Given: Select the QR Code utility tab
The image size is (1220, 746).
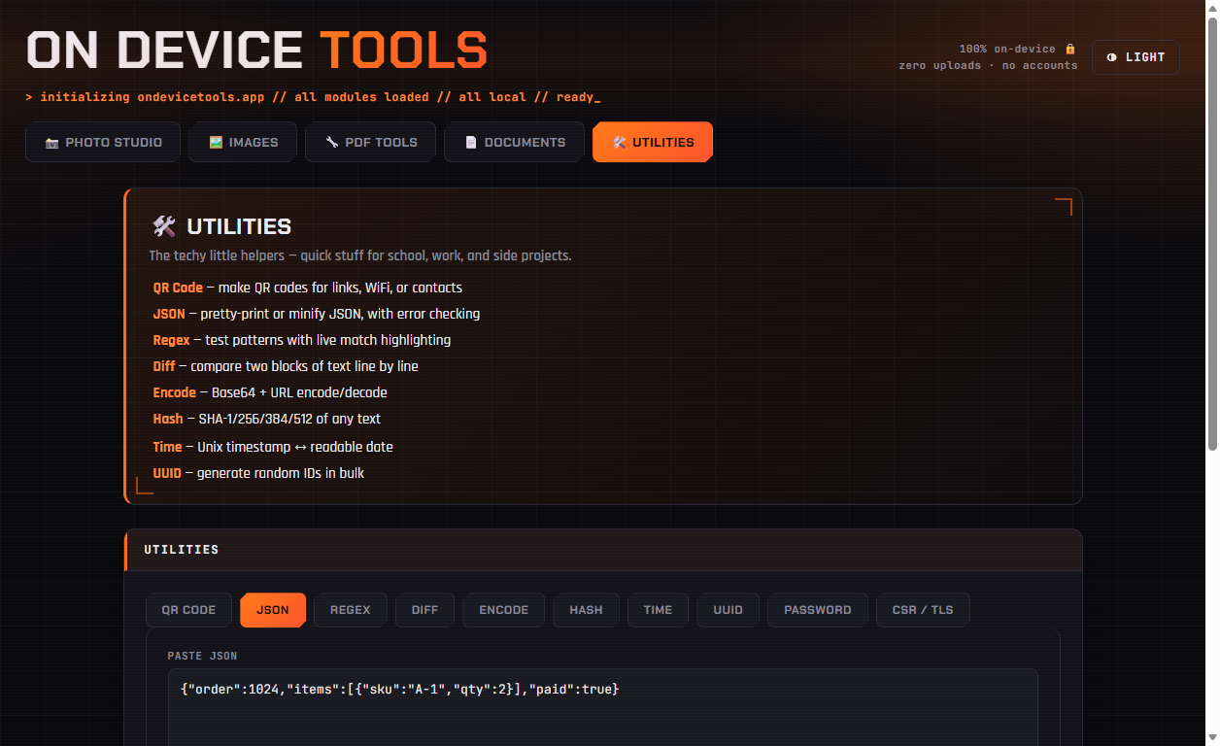Looking at the screenshot, I should pos(188,610).
